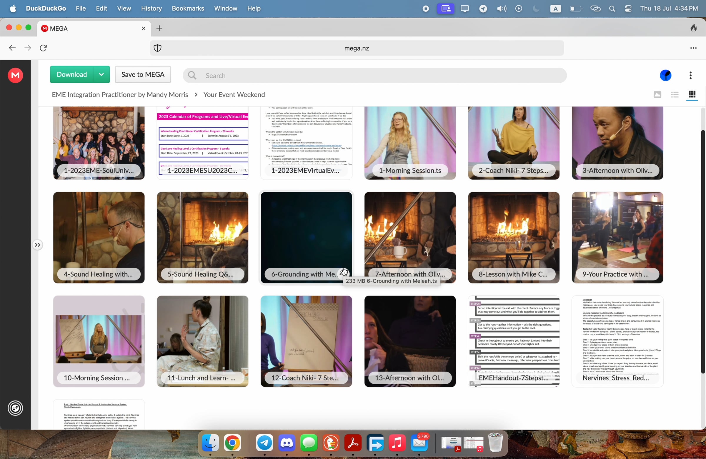Open Telegram from the Dock
706x459 pixels.
pos(264,443)
